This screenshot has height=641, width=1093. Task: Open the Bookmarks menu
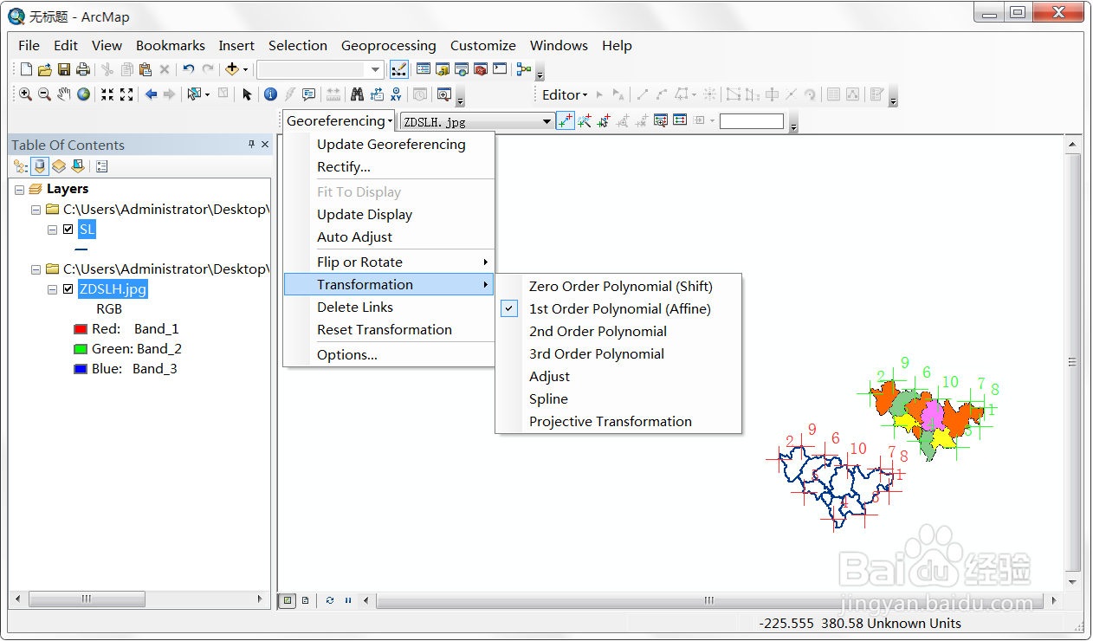click(x=171, y=45)
